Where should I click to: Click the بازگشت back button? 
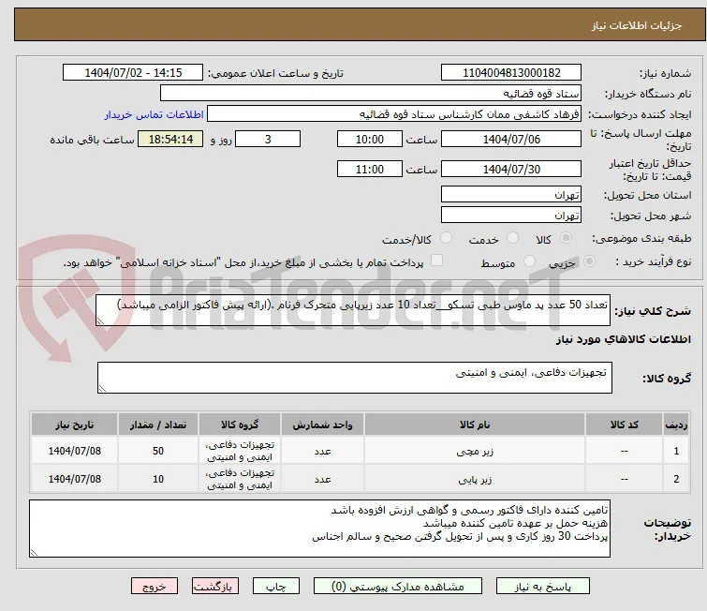tap(215, 587)
